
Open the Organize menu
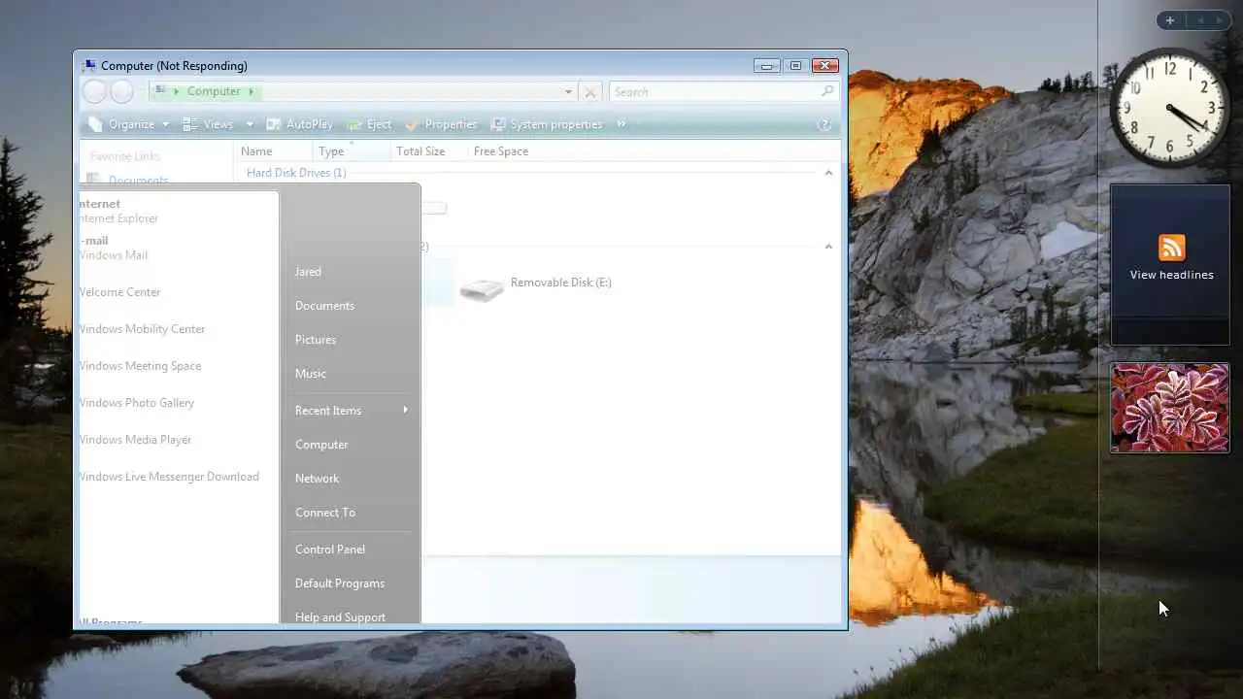128,124
